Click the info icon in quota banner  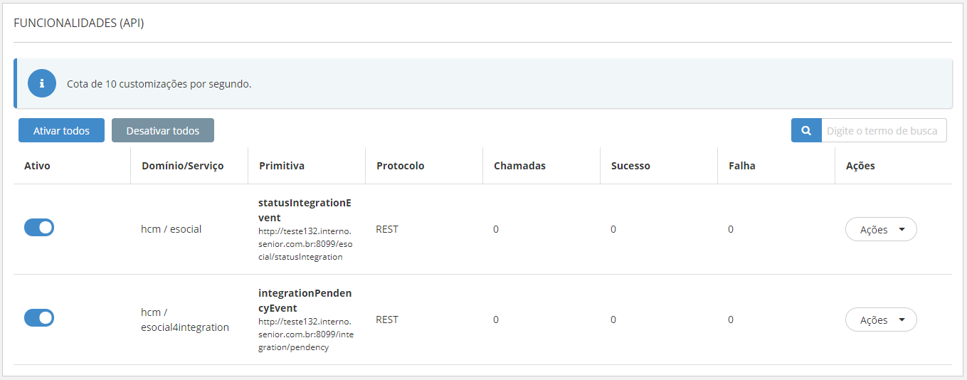click(42, 83)
